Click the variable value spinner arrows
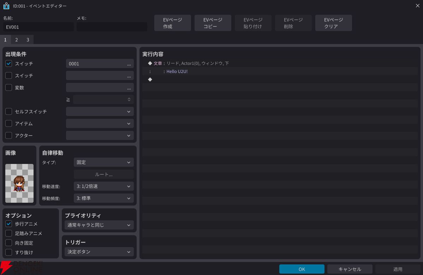 [129, 99]
